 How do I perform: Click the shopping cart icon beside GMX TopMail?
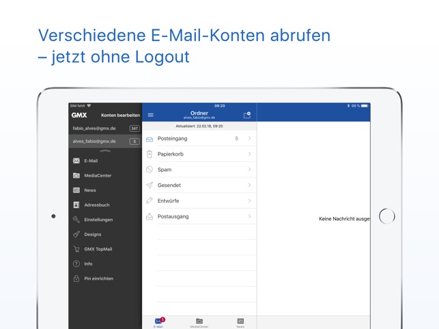76,249
